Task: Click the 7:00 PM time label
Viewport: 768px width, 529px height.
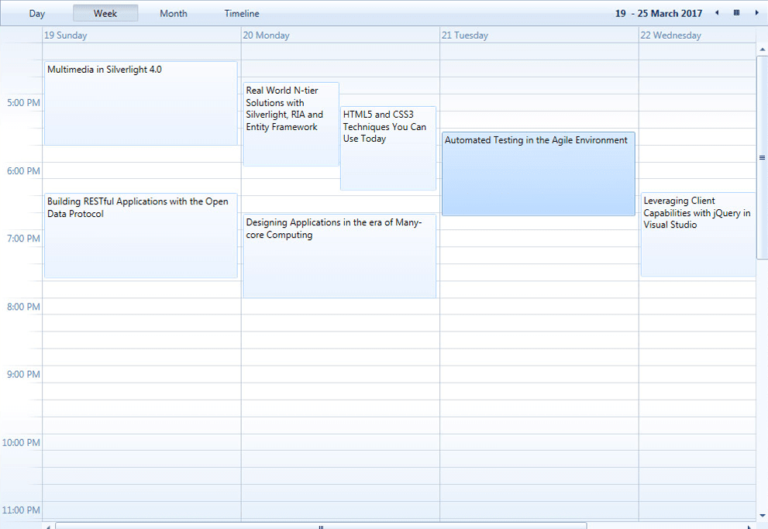Action: point(23,239)
